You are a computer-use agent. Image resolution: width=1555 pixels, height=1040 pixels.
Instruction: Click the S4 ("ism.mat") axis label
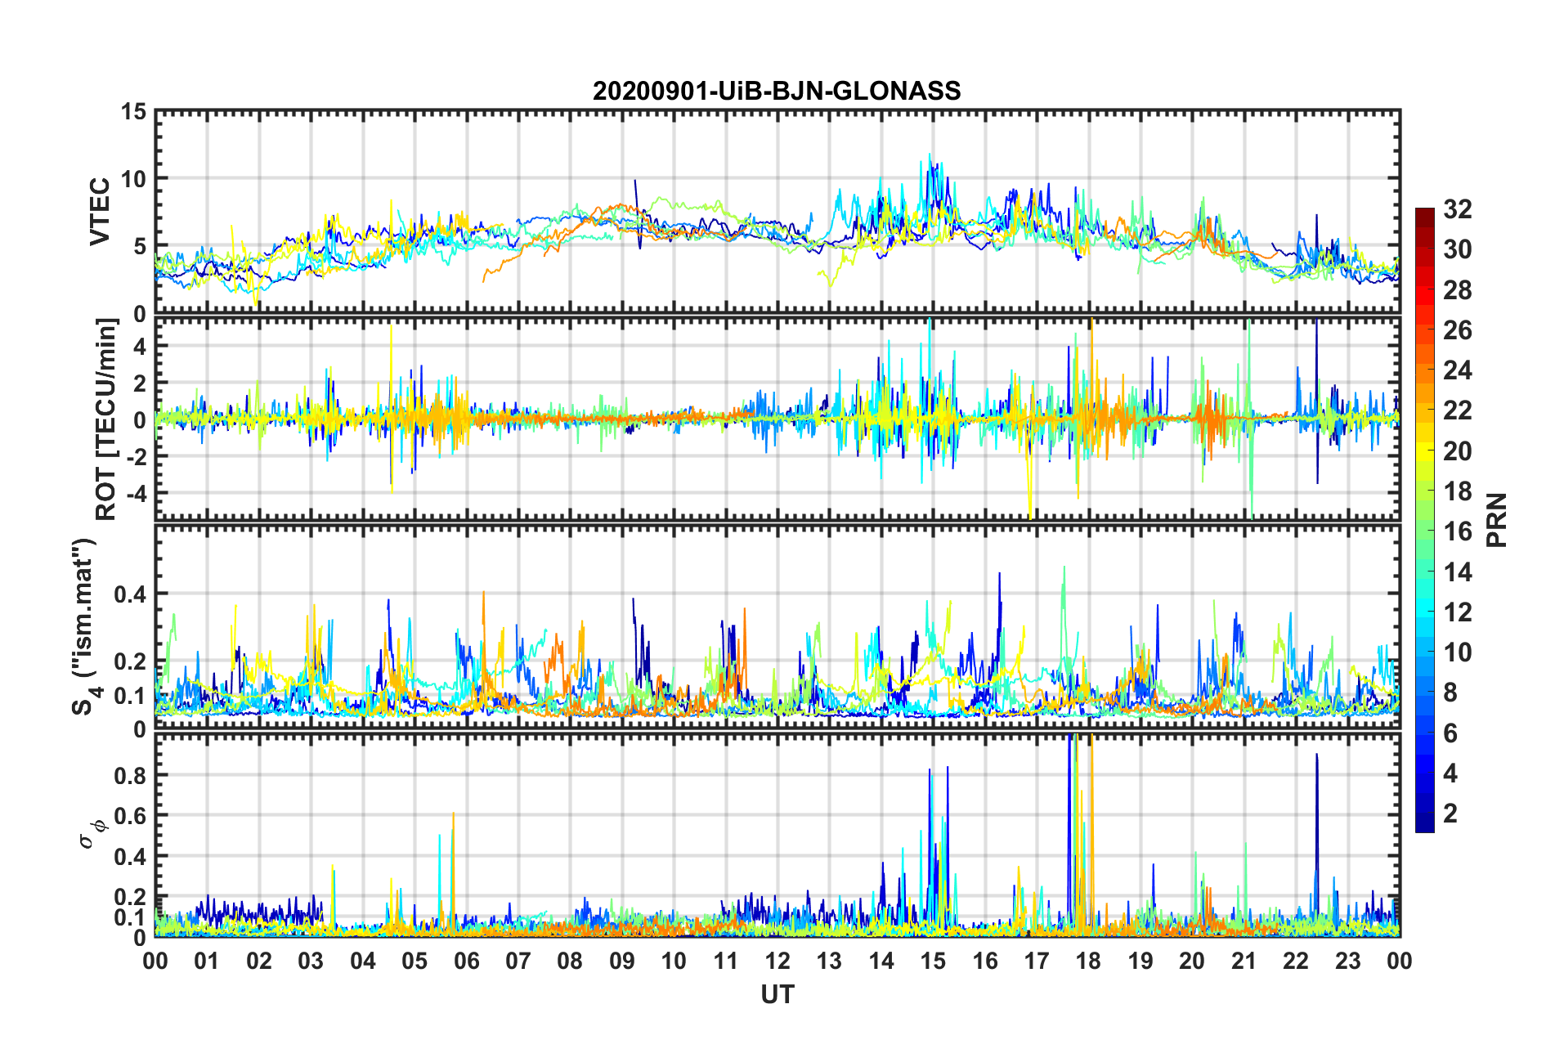pyautogui.click(x=84, y=626)
